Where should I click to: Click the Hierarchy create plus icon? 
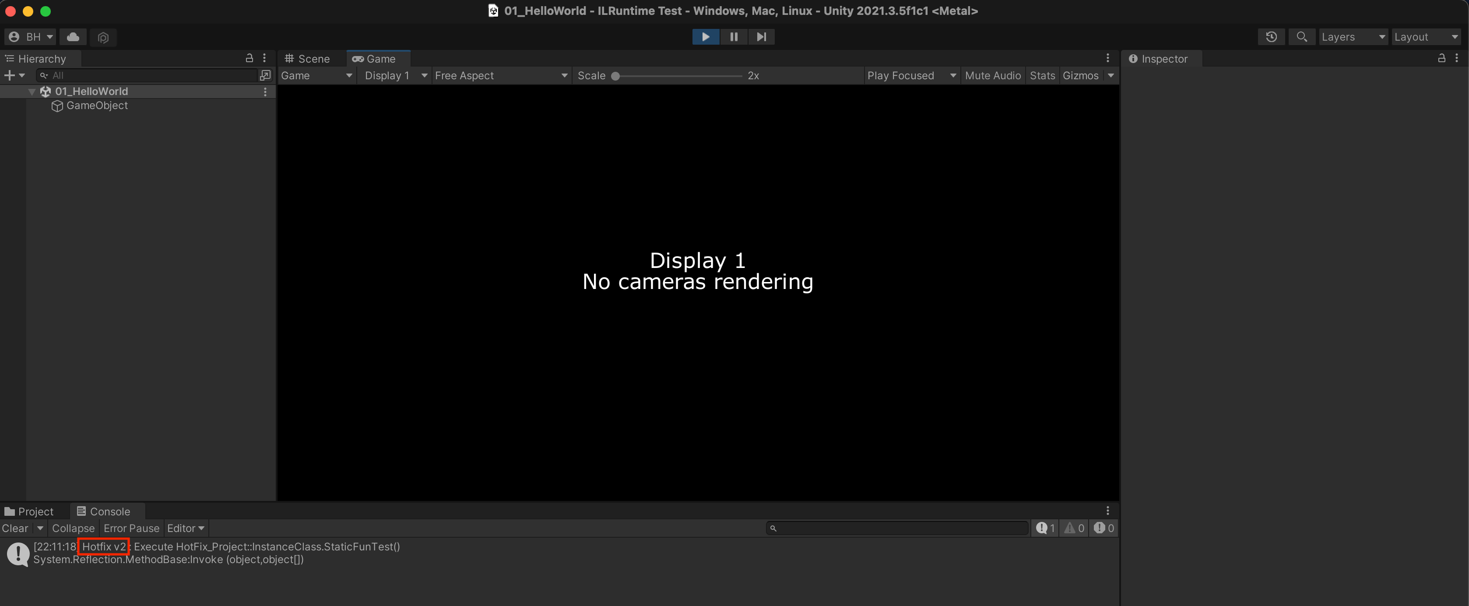click(x=9, y=75)
